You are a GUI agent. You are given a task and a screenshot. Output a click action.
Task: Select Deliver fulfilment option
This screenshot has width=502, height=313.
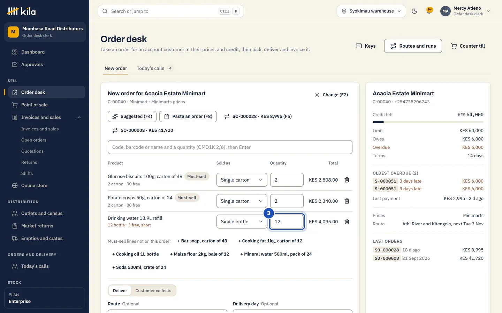point(120,290)
